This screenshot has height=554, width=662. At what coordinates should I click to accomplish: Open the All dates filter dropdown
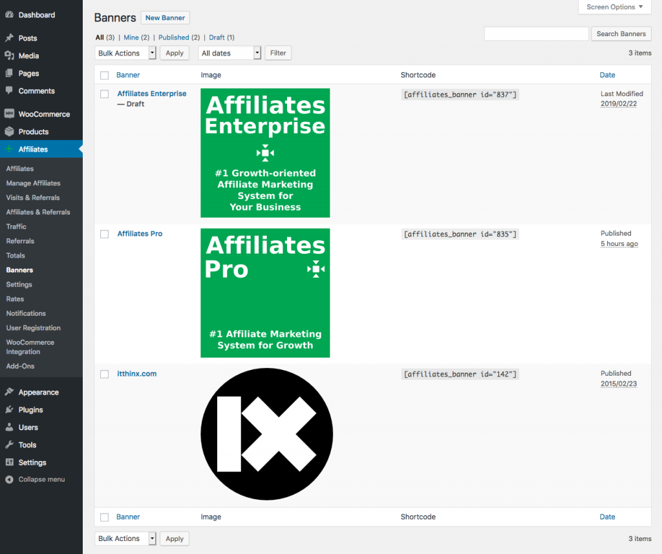click(x=230, y=53)
